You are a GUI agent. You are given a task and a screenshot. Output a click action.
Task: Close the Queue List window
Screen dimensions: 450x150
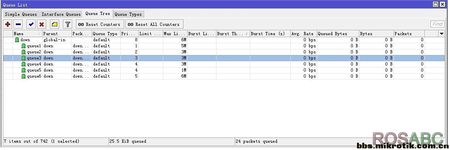click(443, 4)
